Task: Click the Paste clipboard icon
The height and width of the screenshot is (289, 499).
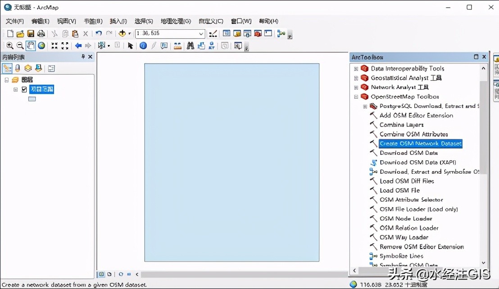Action: [x=75, y=33]
